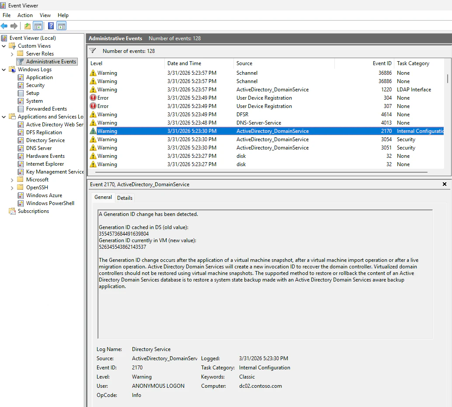This screenshot has width=452, height=407.
Task: Select the Event ID 3051 Security row
Action: click(266, 148)
